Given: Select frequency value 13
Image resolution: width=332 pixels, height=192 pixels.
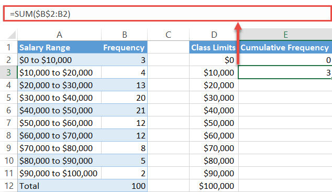Looking at the screenshot, I should (x=125, y=85).
